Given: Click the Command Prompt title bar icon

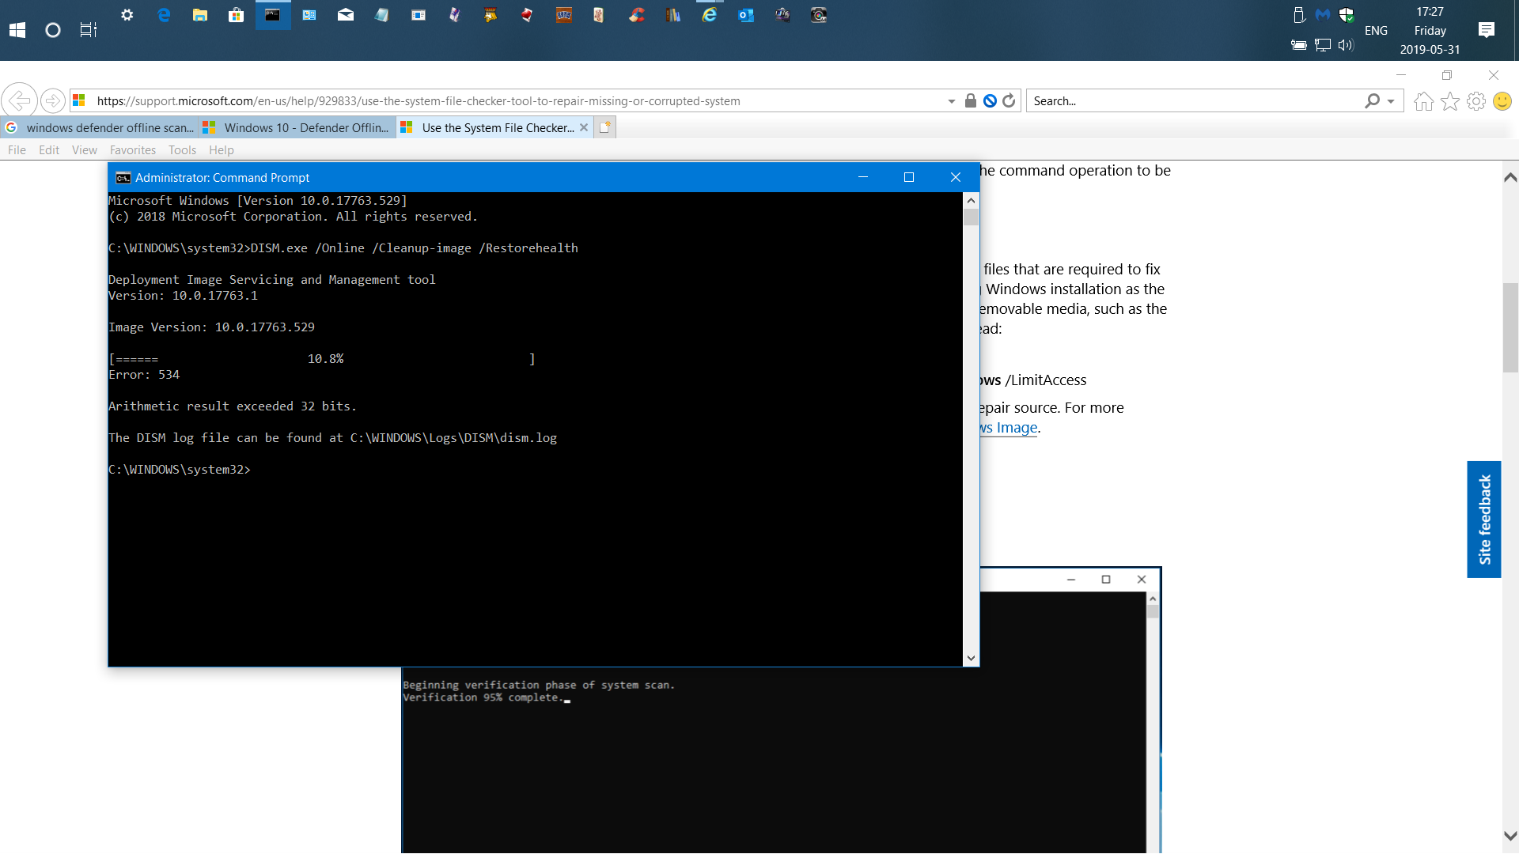Looking at the screenshot, I should pos(123,178).
